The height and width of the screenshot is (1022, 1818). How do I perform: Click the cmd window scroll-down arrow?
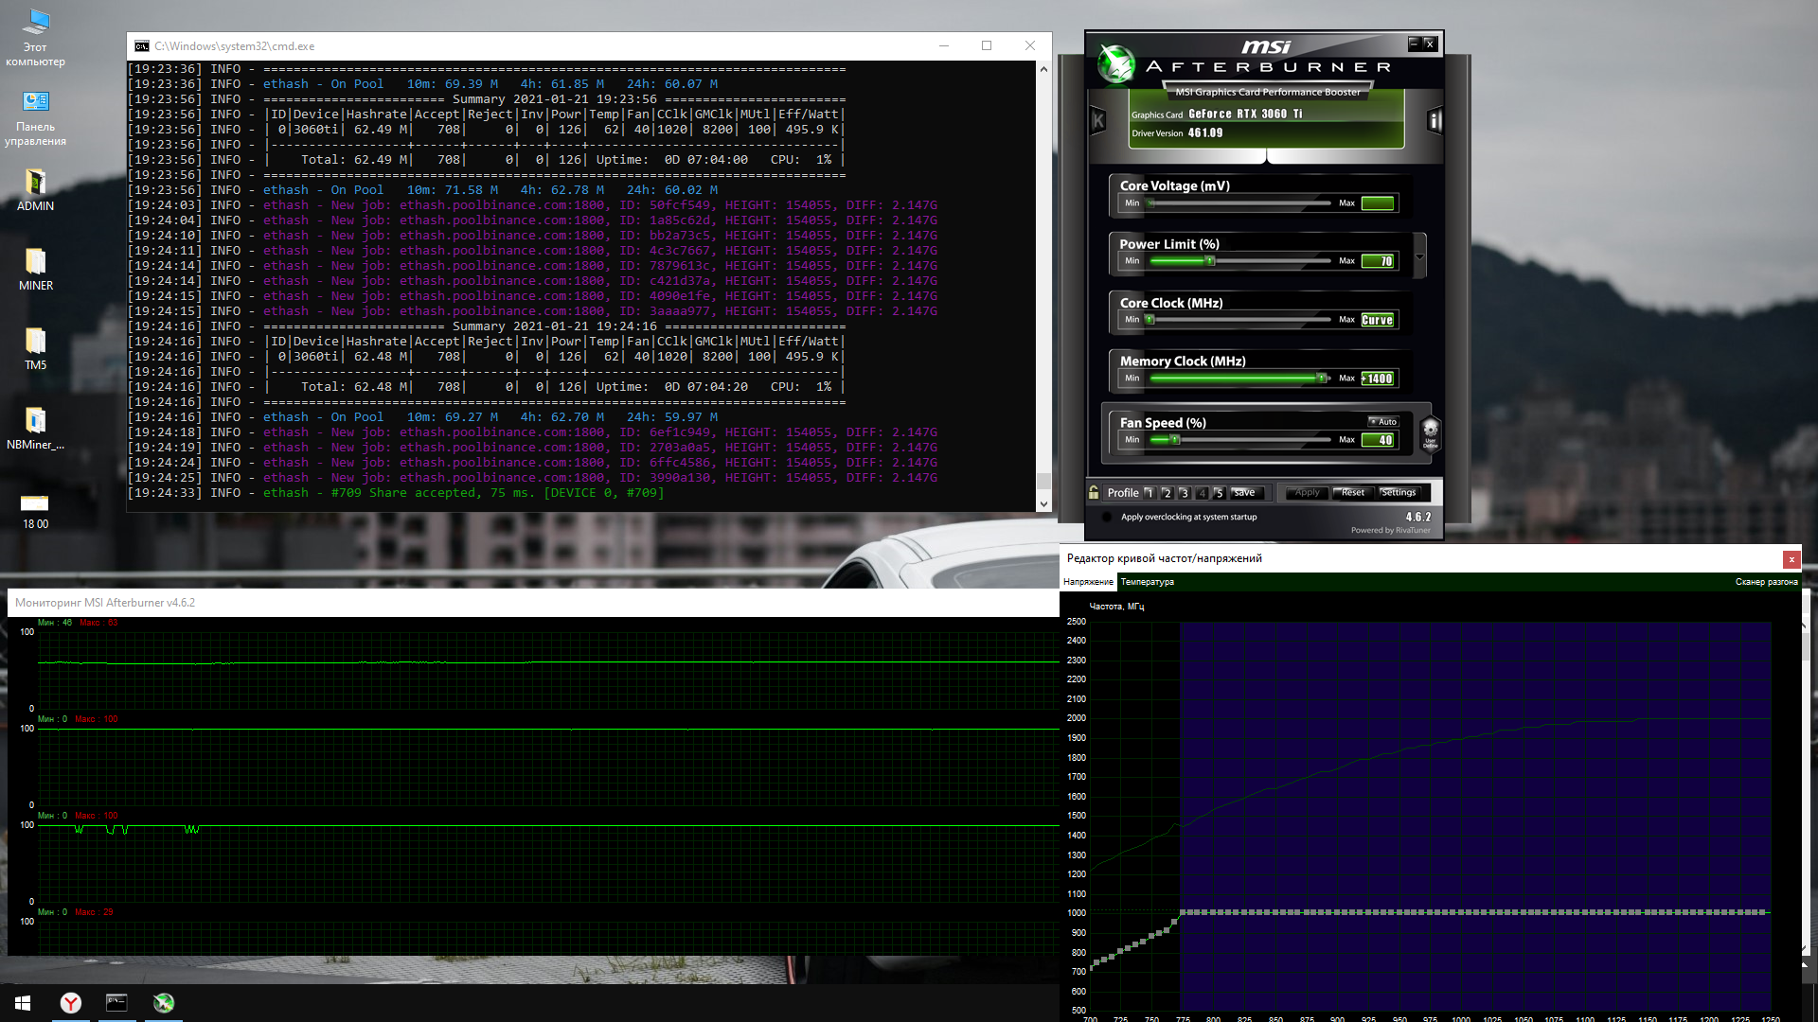(1043, 504)
